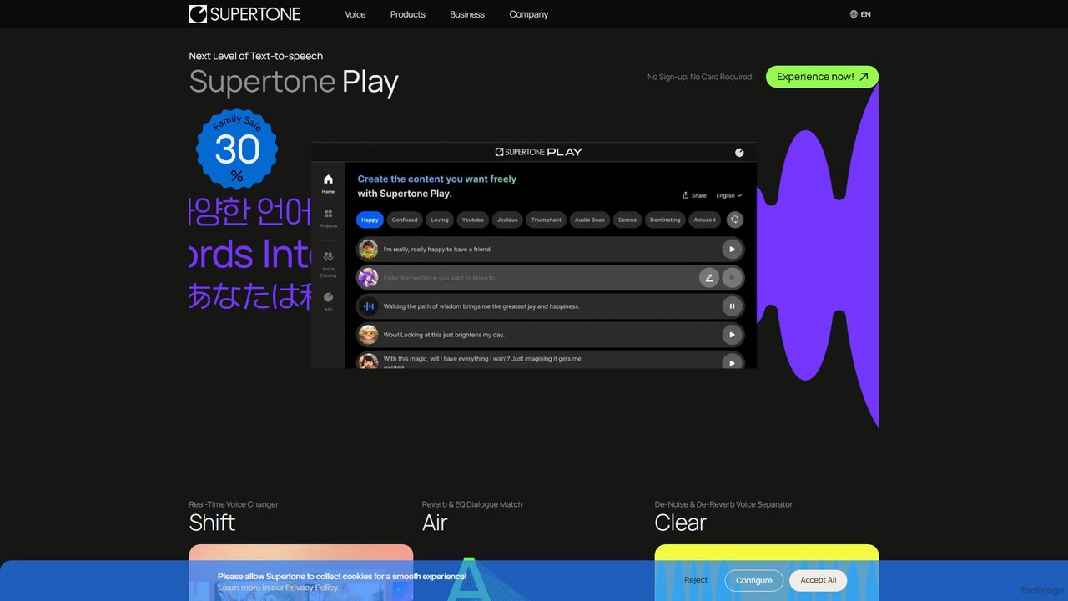Select the Amused emotion chip

[705, 220]
